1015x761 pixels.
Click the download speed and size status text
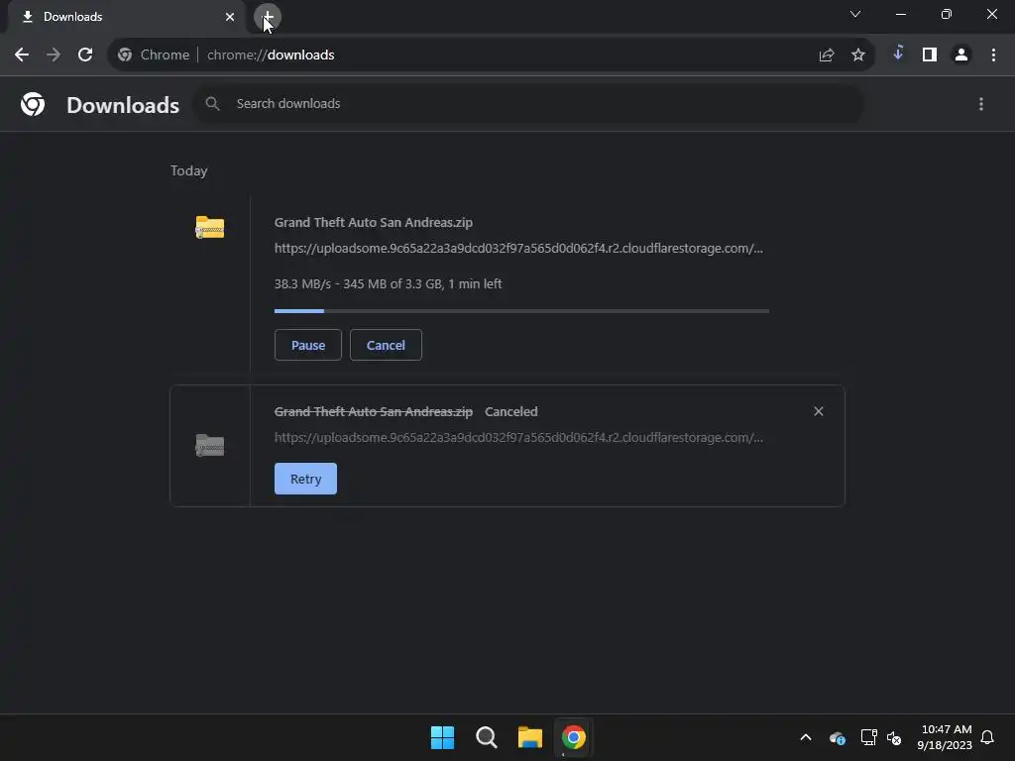388,284
